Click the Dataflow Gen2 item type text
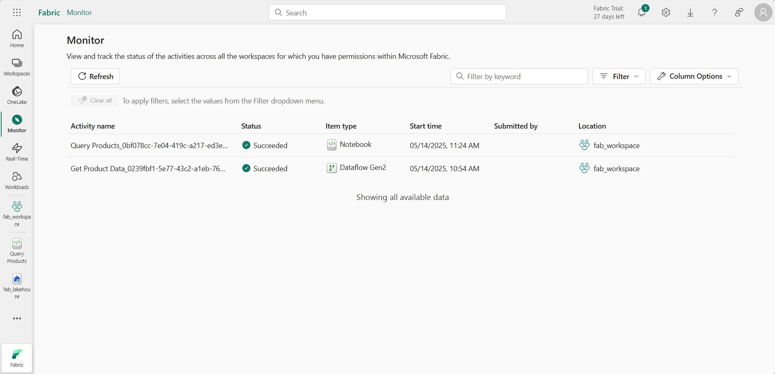The image size is (775, 374). 363,168
